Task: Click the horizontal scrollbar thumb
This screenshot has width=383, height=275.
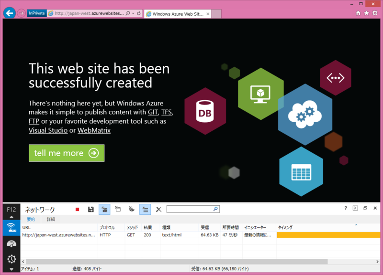Action: tap(177, 262)
